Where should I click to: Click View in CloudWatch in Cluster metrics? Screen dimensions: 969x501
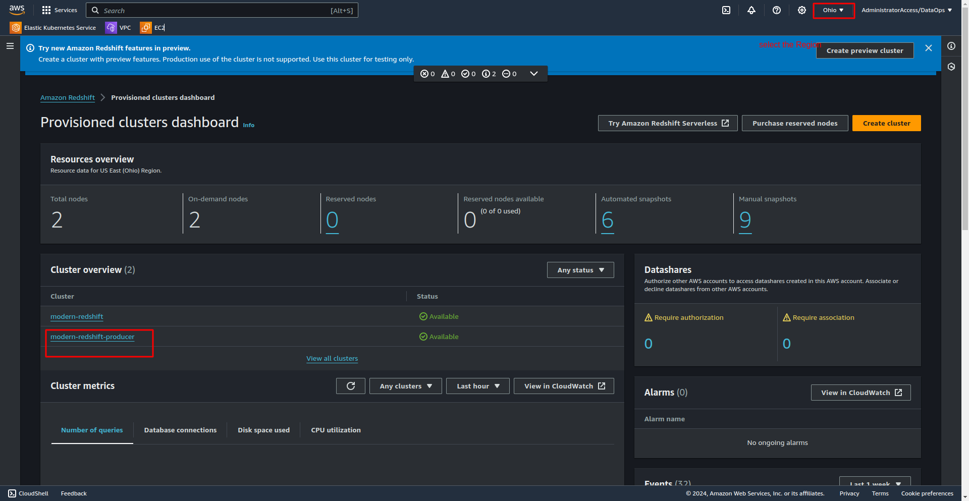coord(564,386)
